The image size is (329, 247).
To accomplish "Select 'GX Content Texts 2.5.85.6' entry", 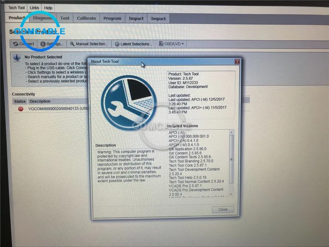I will (x=190, y=157).
